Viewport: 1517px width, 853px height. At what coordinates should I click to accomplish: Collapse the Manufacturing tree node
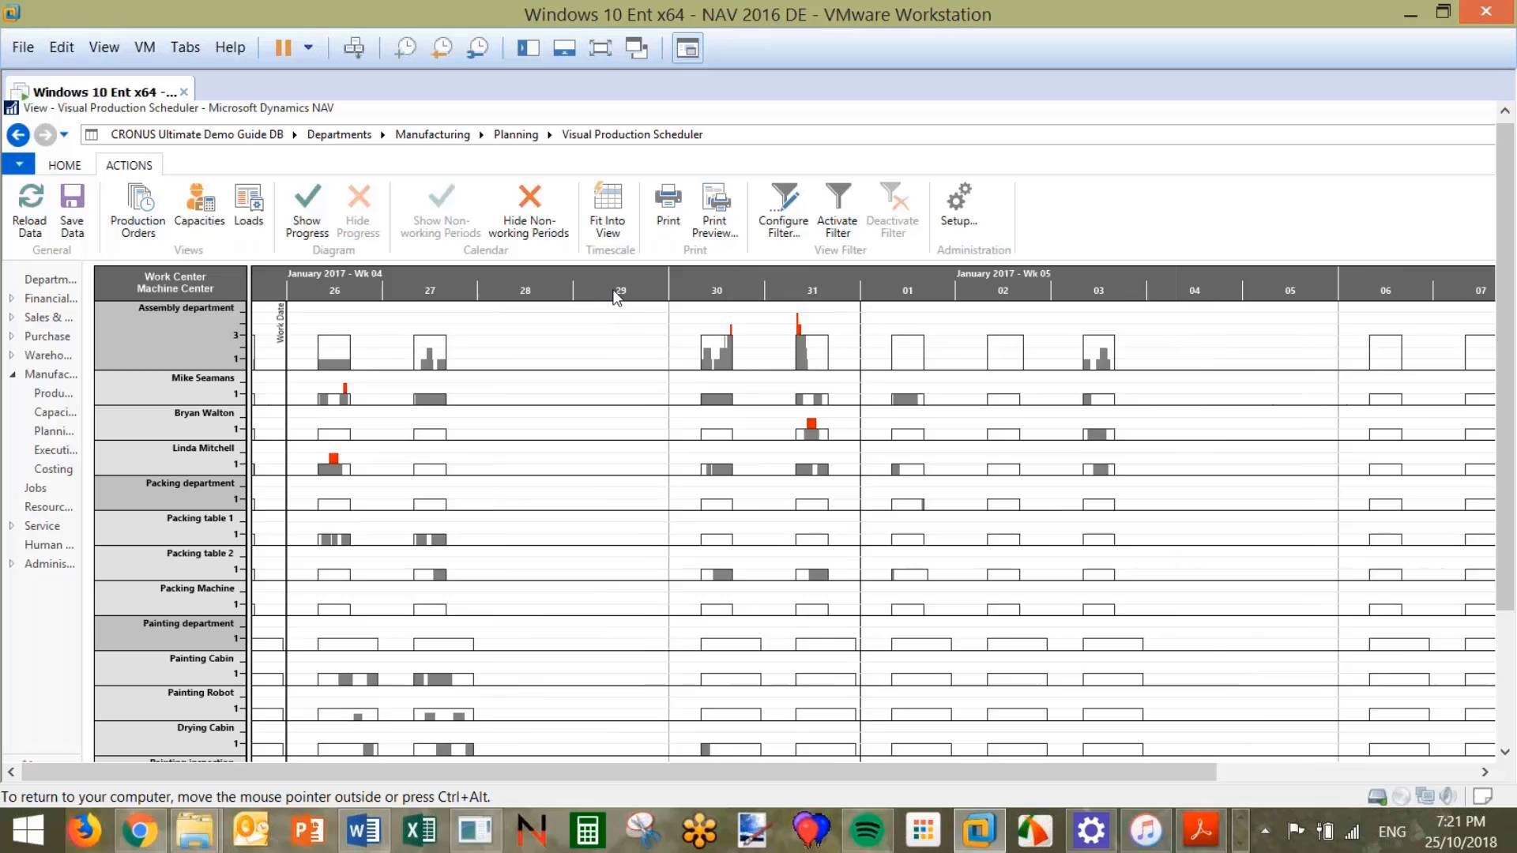click(10, 374)
